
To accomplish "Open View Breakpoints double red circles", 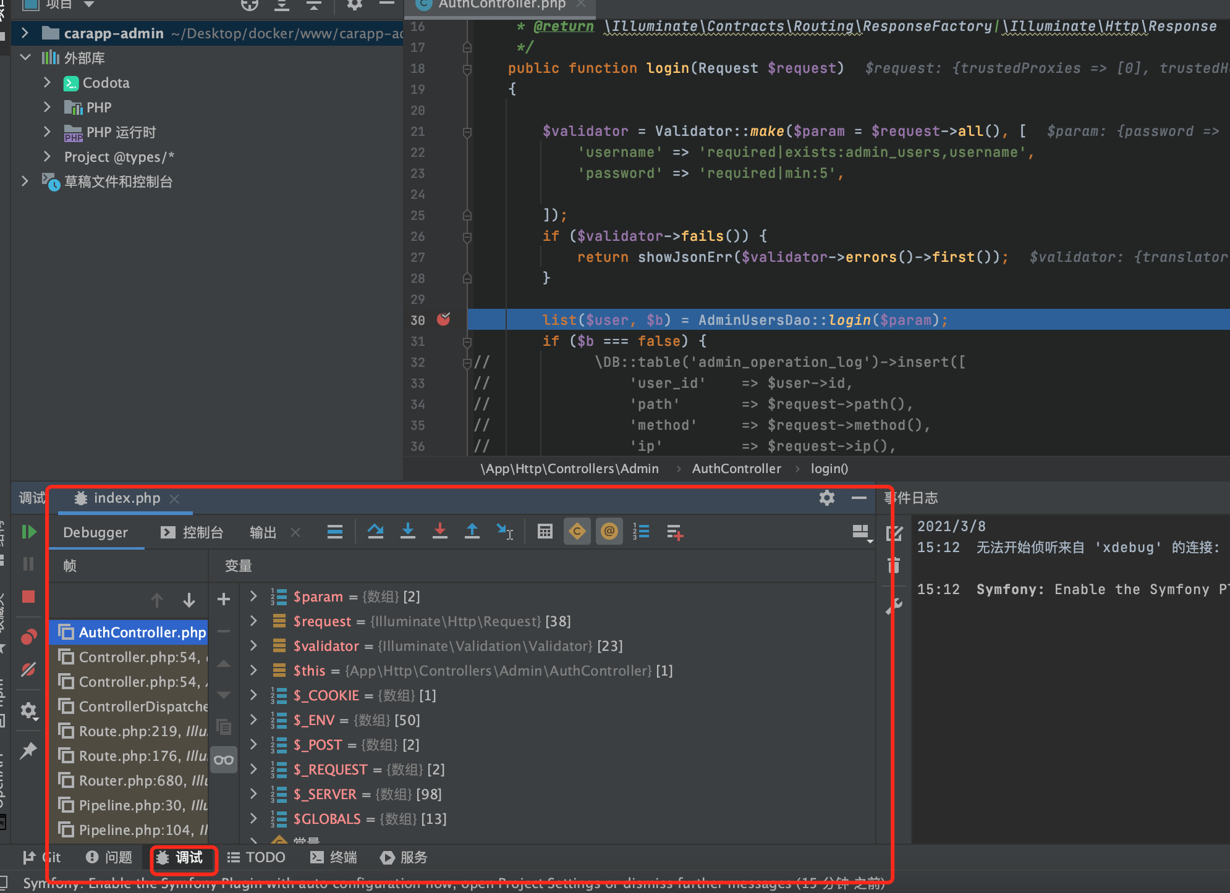I will point(28,637).
